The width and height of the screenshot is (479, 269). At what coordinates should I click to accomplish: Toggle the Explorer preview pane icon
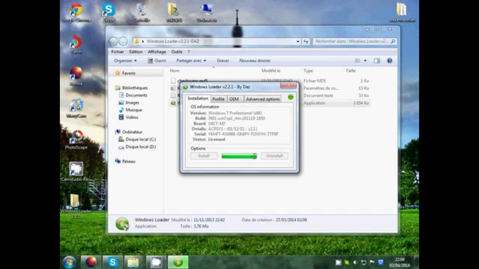(x=377, y=61)
